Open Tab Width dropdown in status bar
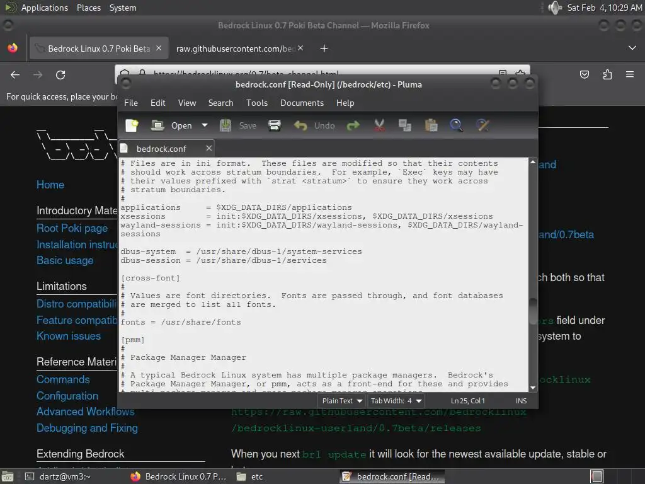The height and width of the screenshot is (484, 645). coord(396,401)
